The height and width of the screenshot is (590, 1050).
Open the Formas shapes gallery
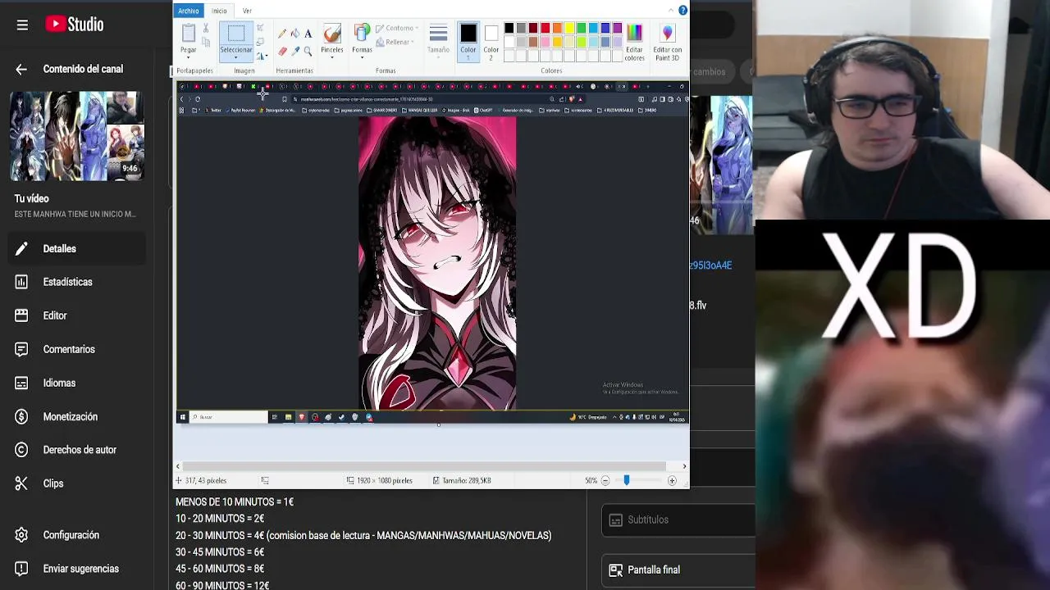pos(362,39)
